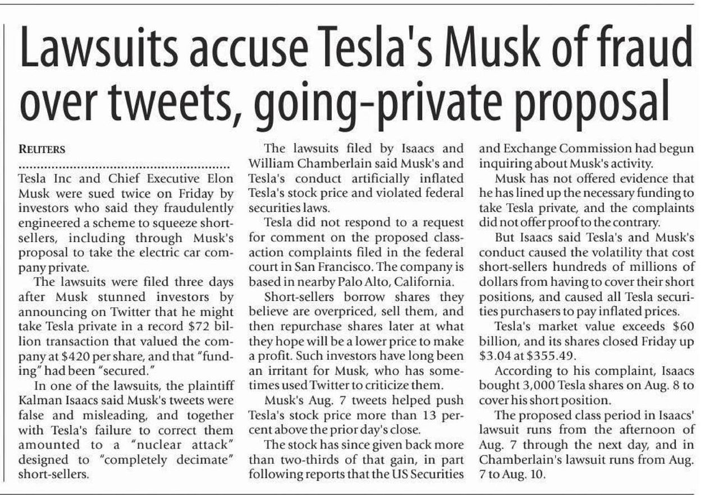Click the paragraph beginning "The lawsuits were filed three days"

click(x=125, y=325)
